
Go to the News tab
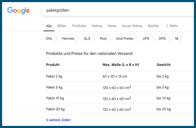click(112, 26)
